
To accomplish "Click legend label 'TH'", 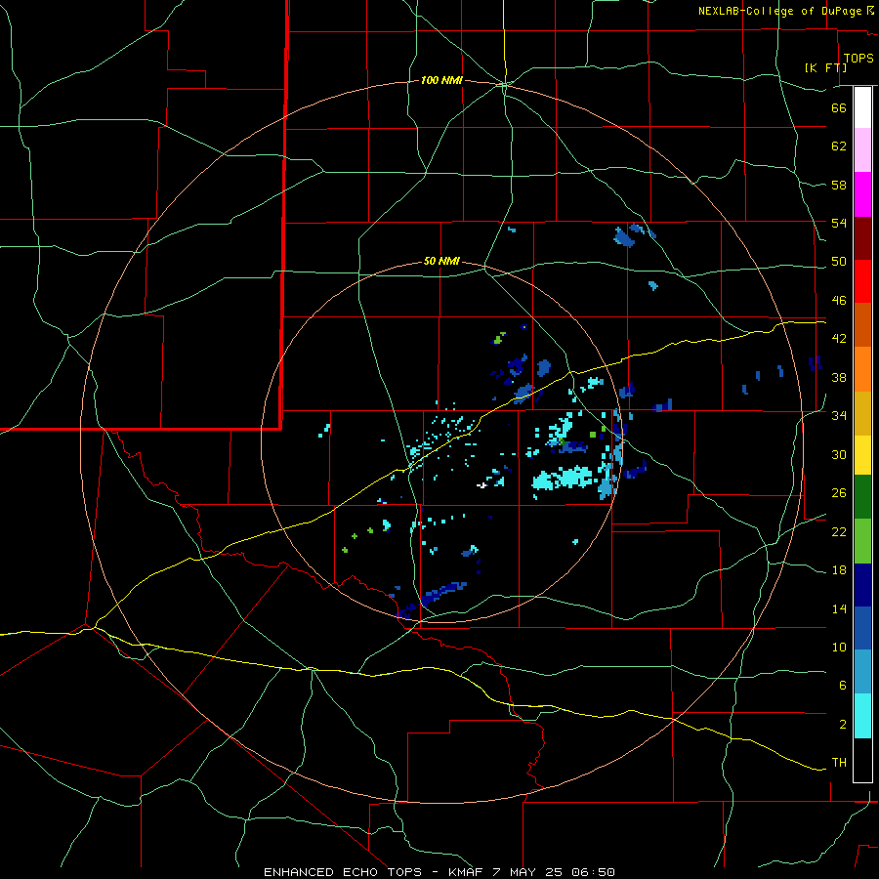I will pos(839,763).
